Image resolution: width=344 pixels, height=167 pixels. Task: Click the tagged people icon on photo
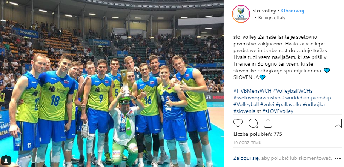click(6, 161)
